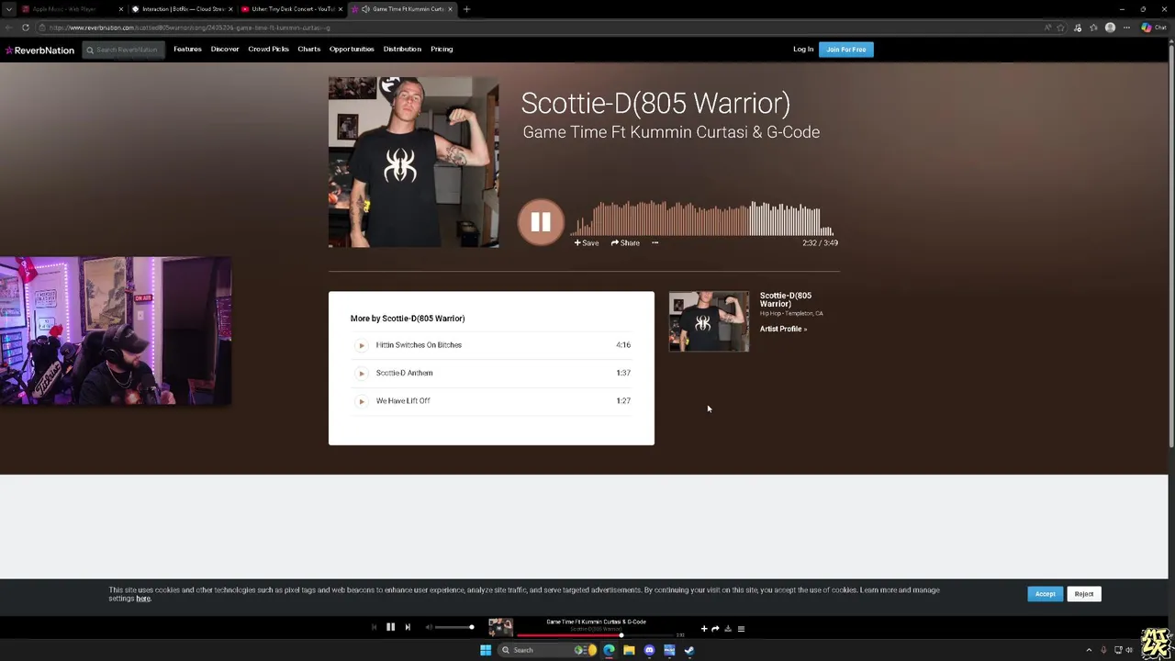Share the song using the Share arrow

(625, 243)
